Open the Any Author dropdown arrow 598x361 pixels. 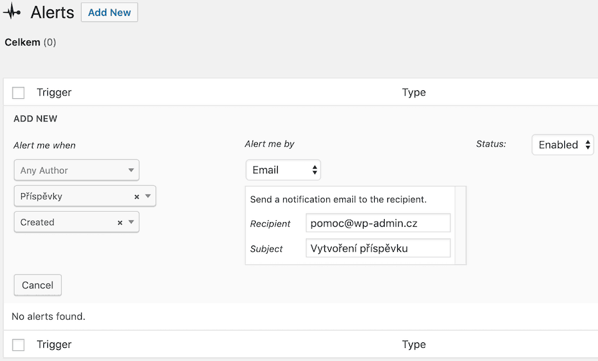131,171
